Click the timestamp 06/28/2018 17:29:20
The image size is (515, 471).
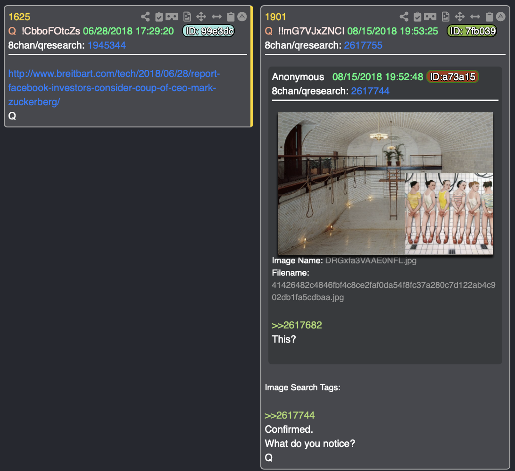point(128,31)
